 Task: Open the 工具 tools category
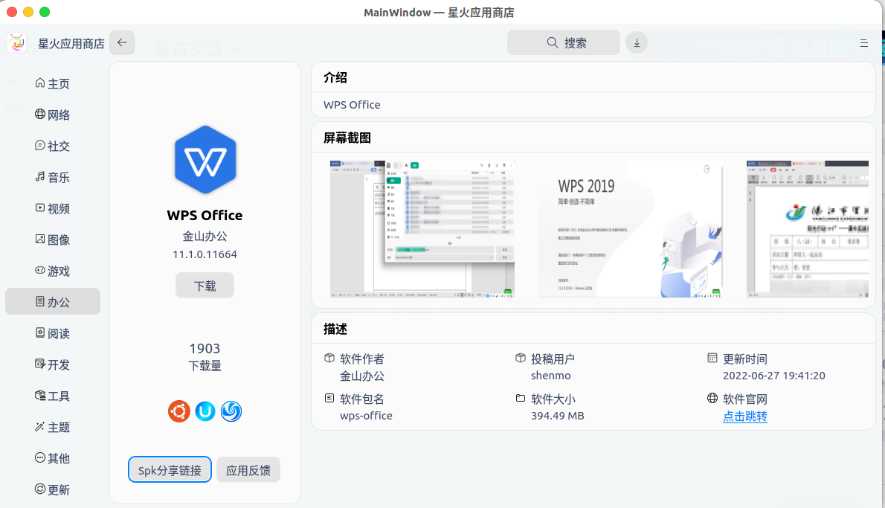tap(53, 396)
